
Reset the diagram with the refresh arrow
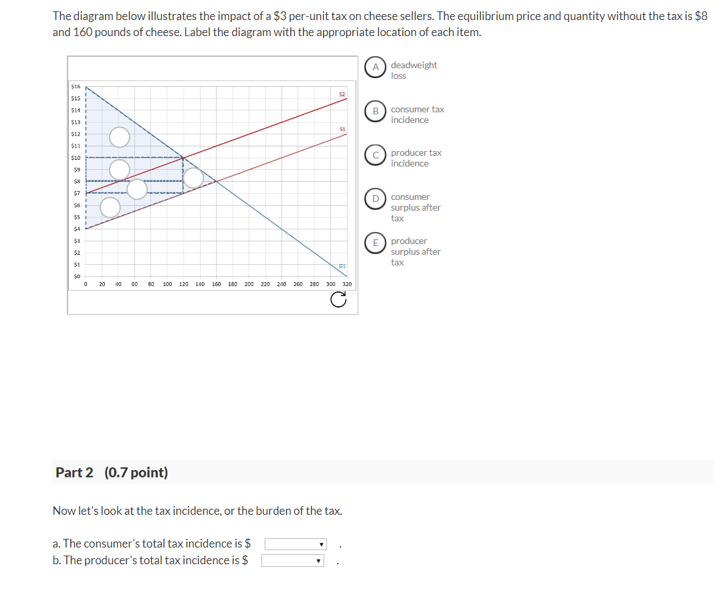[338, 302]
